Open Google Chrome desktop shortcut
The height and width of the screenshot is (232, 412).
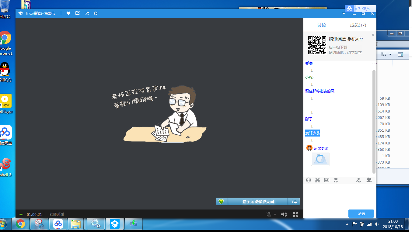click(5, 43)
